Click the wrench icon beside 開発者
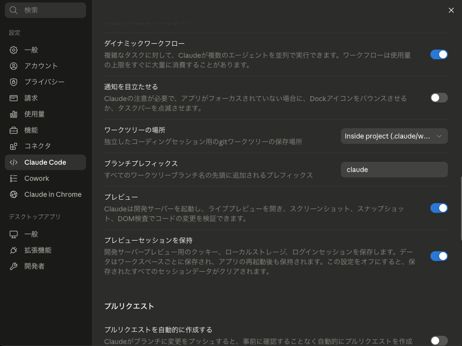The image size is (462, 346). pyautogui.click(x=14, y=266)
